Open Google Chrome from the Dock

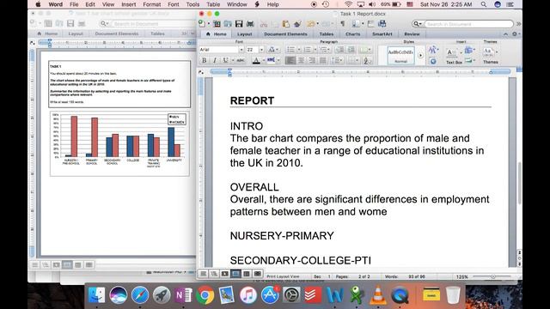pos(205,295)
